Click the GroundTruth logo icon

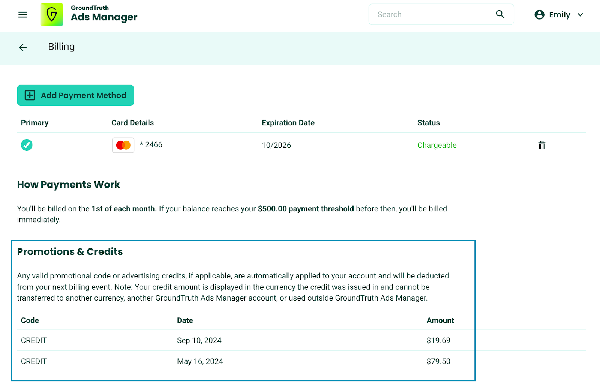(52, 15)
